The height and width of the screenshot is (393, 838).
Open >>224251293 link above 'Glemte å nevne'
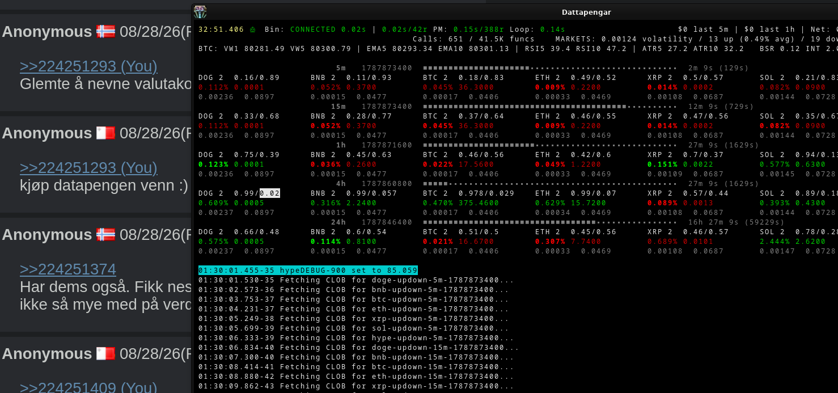tap(88, 66)
